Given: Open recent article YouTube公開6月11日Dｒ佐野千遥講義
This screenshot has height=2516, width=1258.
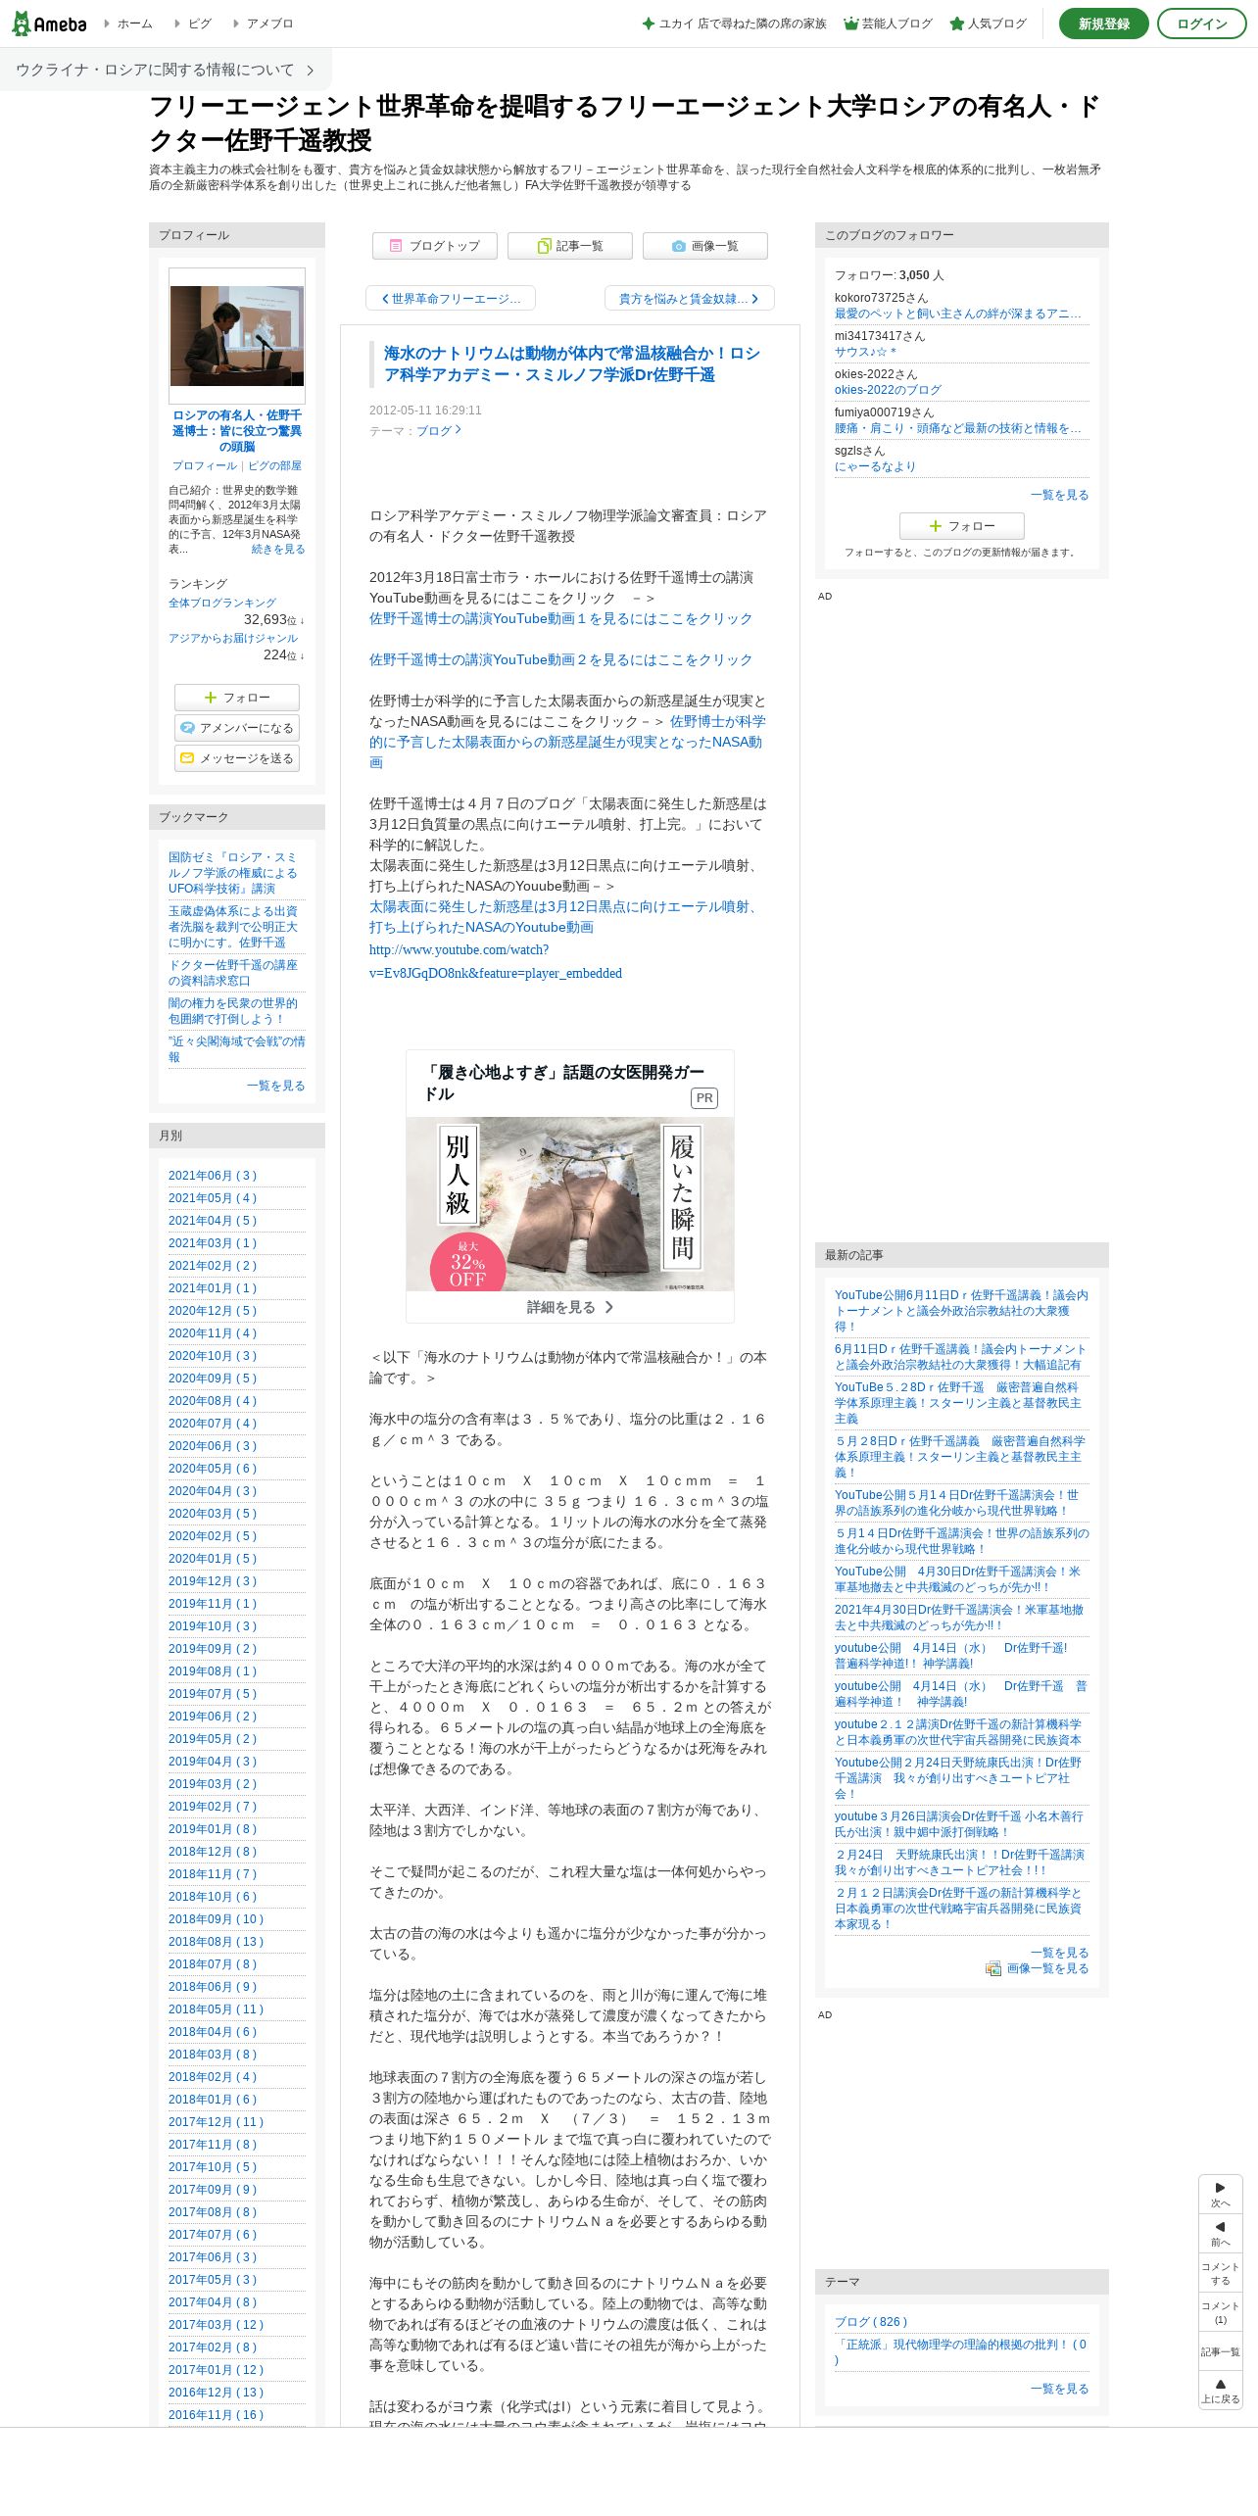Looking at the screenshot, I should pyautogui.click(x=961, y=1311).
